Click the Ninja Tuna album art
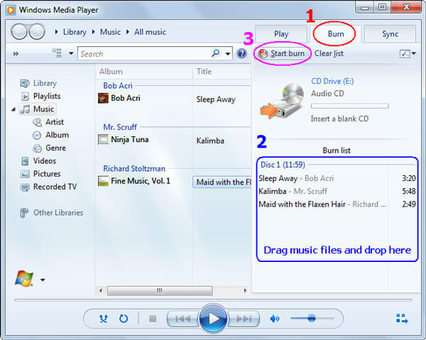 [x=103, y=140]
